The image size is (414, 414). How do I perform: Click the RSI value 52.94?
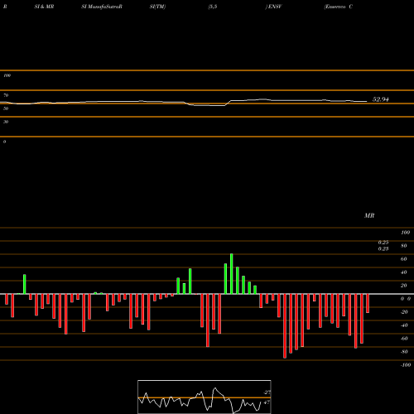point(381,99)
